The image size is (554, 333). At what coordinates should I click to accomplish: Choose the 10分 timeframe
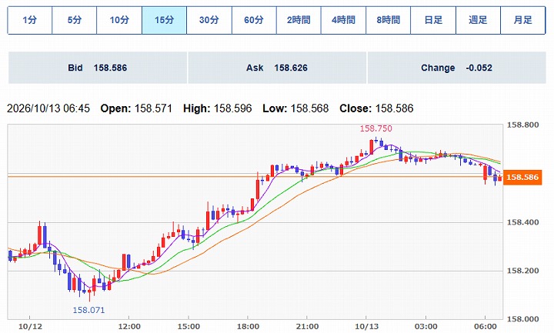(x=119, y=20)
